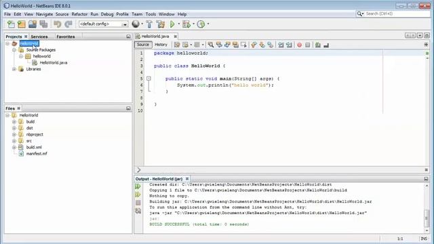The height and width of the screenshot is (244, 434).
Task: Close the Projects tab
Action: pos(26,36)
